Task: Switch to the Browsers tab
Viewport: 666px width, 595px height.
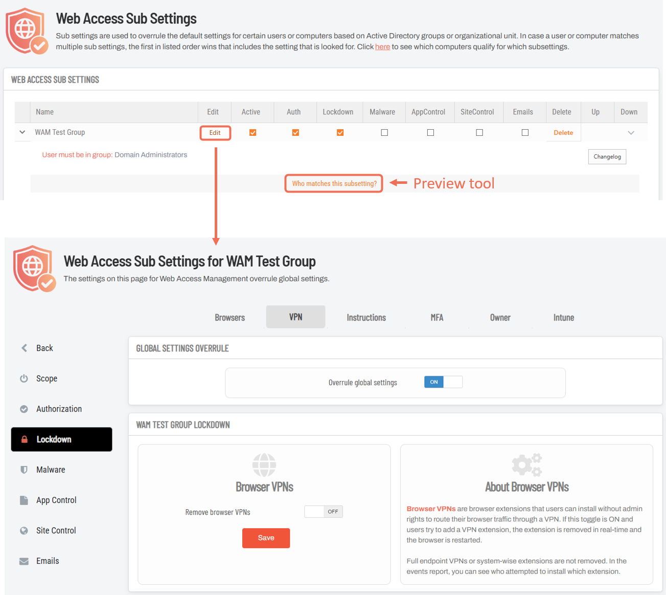Action: (229, 318)
